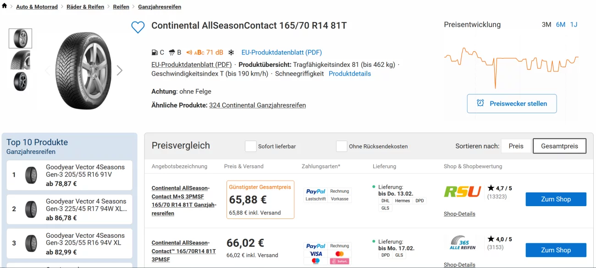
Task: Click the RSU shop logo
Action: [462, 191]
